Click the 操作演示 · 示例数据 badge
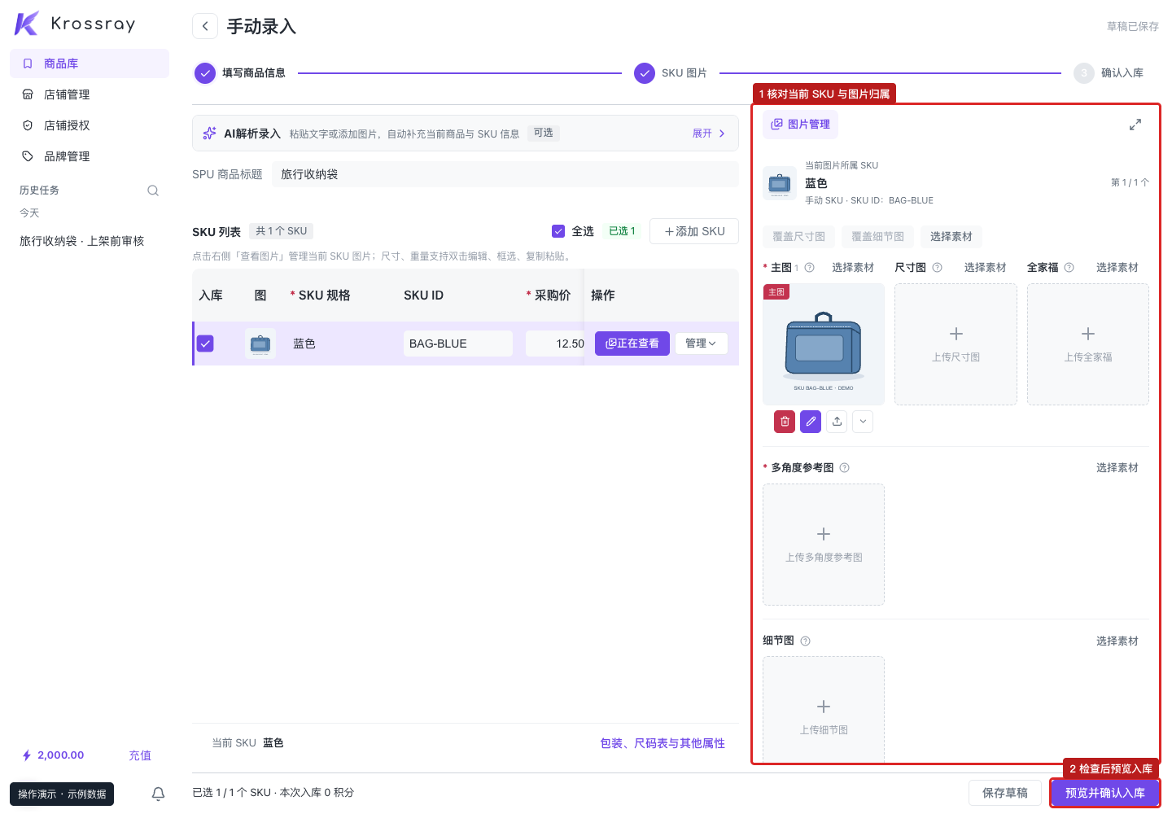This screenshot has width=1172, height=814. point(62,794)
